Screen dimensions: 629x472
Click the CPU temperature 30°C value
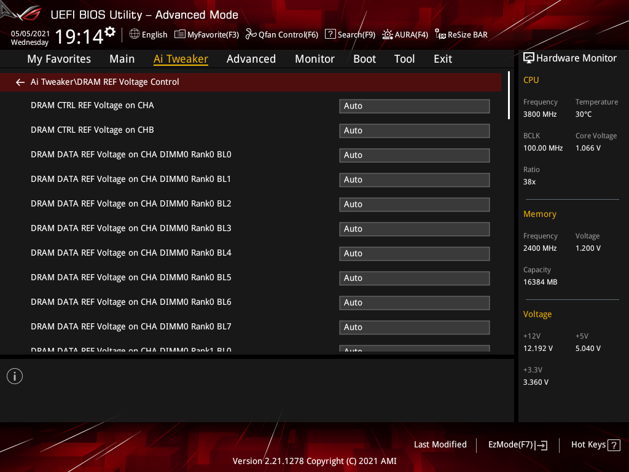tap(584, 114)
